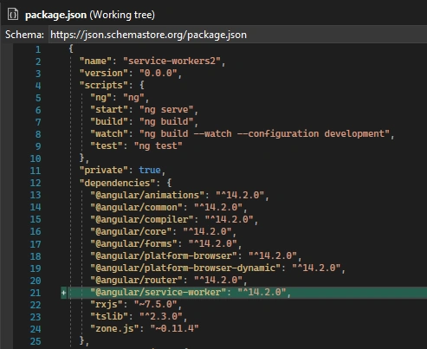Click the "ng test" value
Screen dimensions: 427x349
(x=159, y=145)
